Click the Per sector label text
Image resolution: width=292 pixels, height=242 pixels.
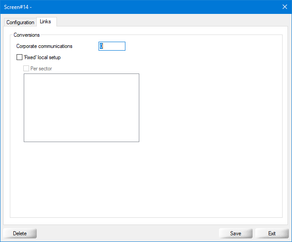pyautogui.click(x=41, y=69)
